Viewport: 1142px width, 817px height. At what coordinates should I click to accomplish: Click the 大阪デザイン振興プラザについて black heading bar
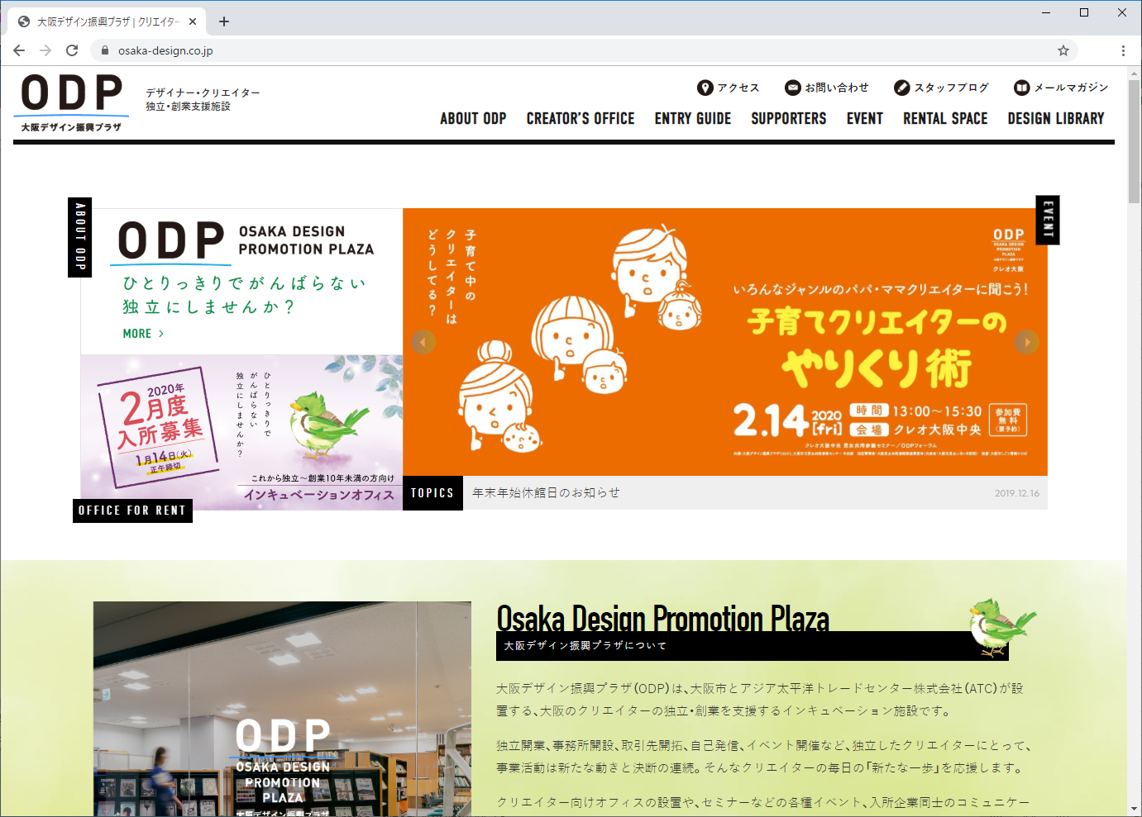point(752,646)
